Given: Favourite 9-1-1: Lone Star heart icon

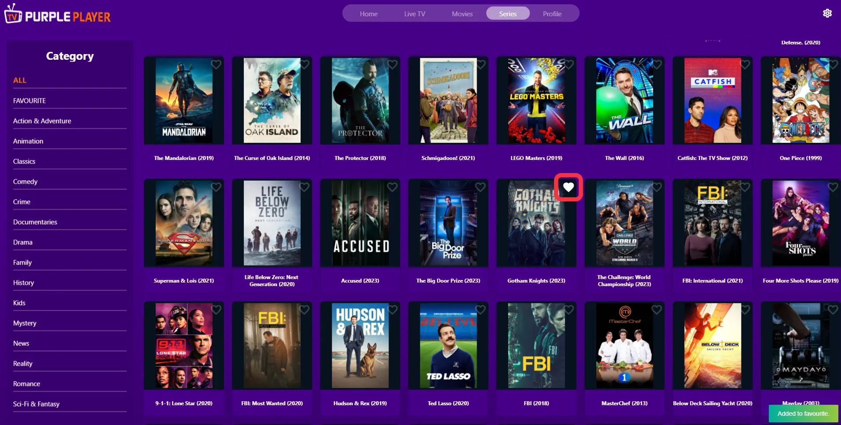Looking at the screenshot, I should coord(216,310).
